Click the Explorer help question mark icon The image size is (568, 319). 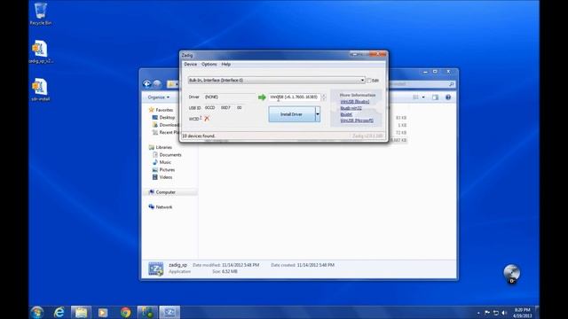click(x=448, y=97)
